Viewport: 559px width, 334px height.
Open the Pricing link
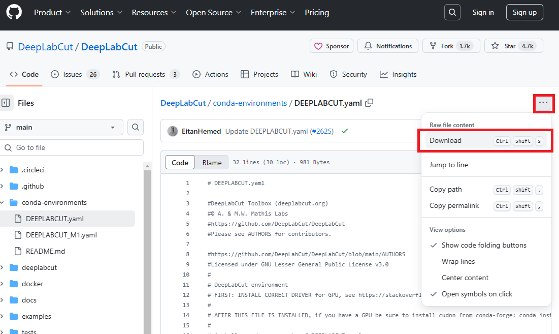[317, 13]
